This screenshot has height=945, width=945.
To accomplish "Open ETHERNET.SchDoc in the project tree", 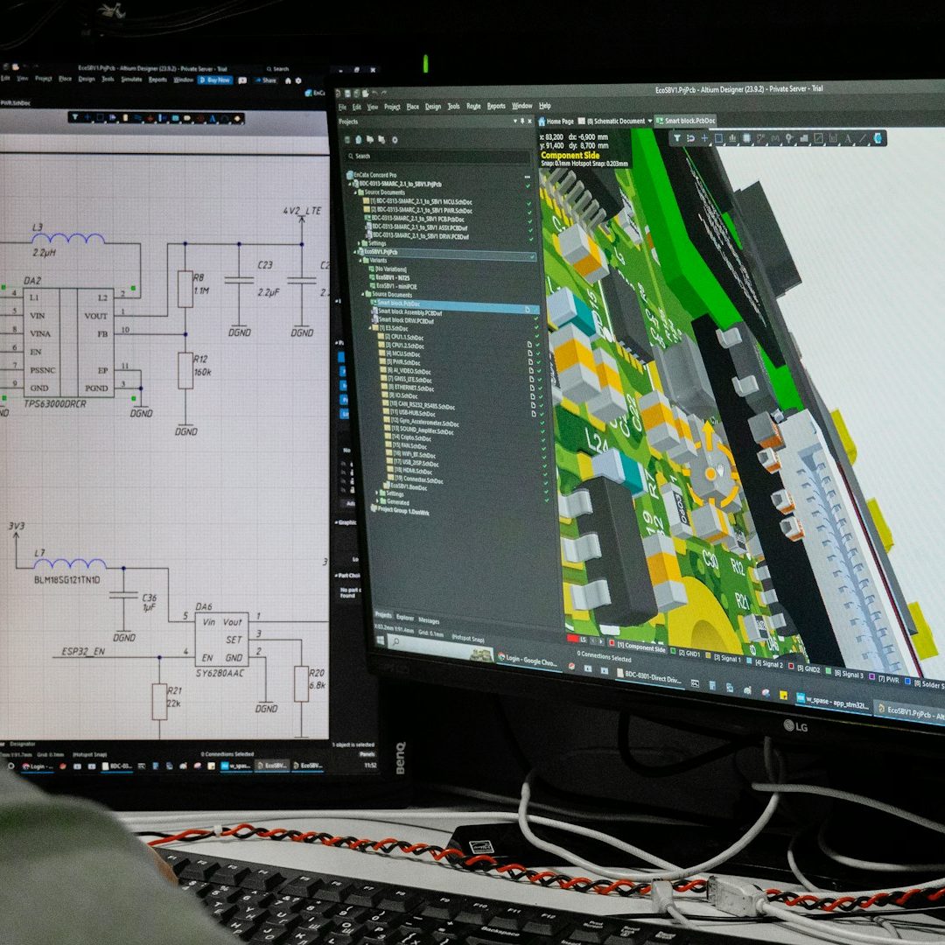I will pyautogui.click(x=410, y=388).
